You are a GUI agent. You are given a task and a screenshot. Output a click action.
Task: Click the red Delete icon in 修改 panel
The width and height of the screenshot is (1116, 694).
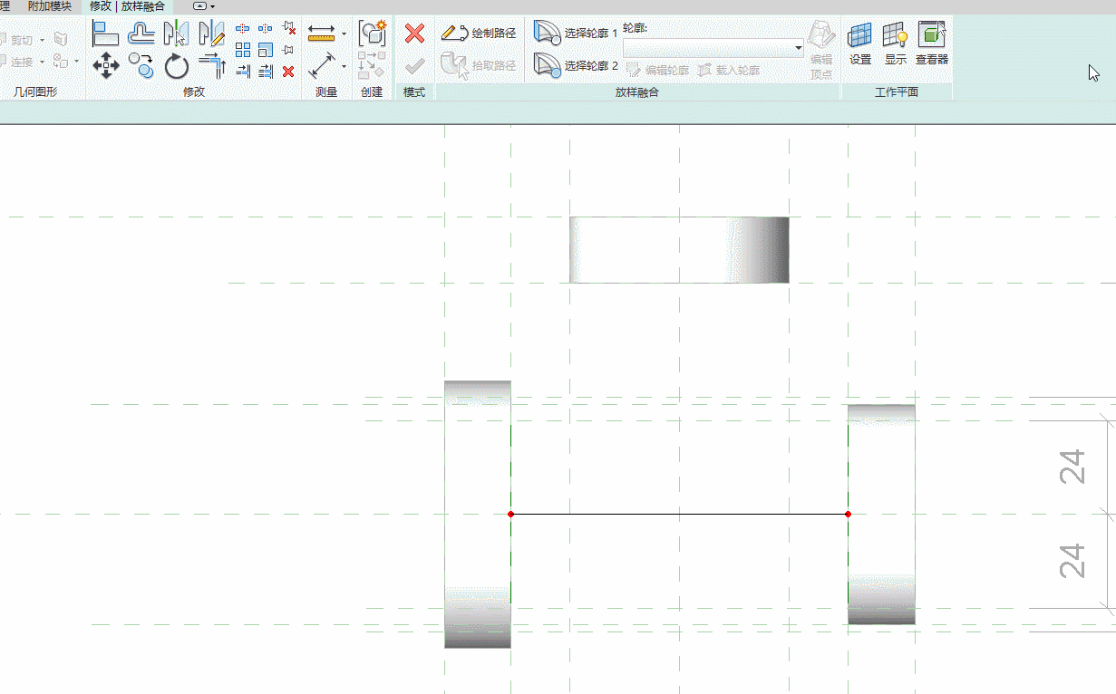[x=289, y=72]
